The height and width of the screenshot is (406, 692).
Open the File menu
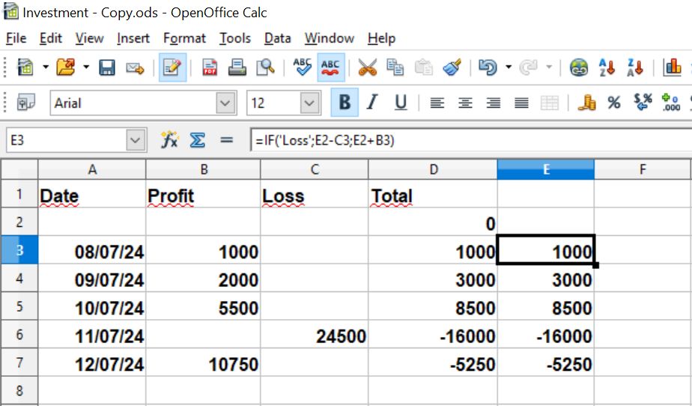point(16,38)
